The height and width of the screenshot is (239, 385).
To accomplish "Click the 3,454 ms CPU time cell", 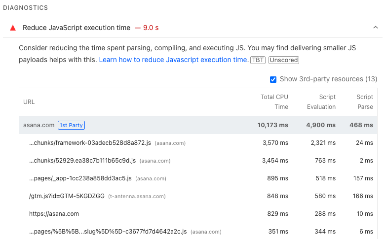I will [x=275, y=161].
